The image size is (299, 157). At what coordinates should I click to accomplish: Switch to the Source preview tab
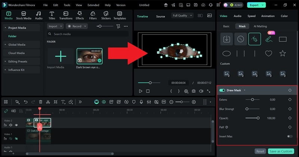tap(160, 16)
